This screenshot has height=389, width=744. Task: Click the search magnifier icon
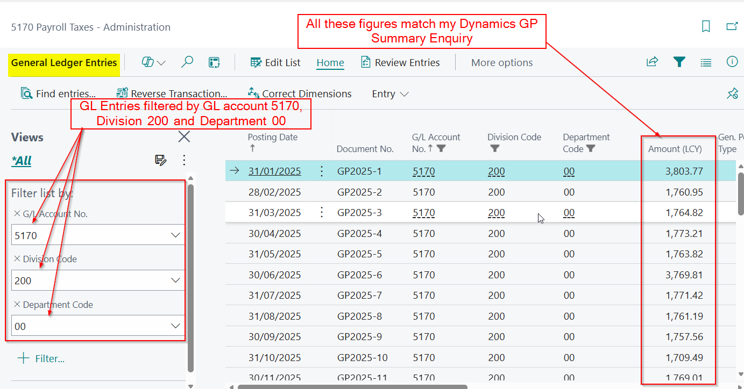tap(187, 62)
